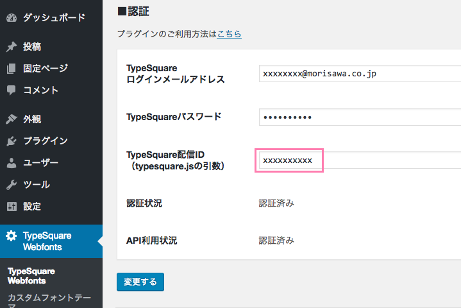
Task: Click the paintbrush icon beside 外観
Action: click(12, 119)
